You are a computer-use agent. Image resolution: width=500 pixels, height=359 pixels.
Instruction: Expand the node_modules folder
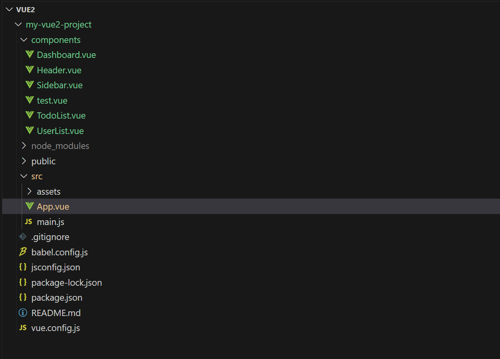coord(24,146)
